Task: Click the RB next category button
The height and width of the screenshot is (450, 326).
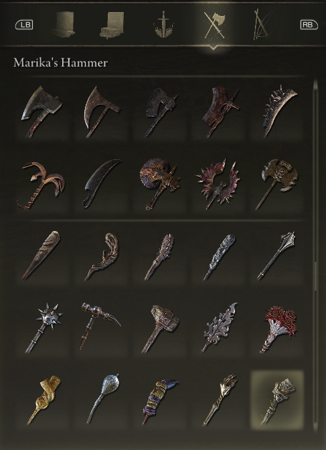Action: point(309,25)
